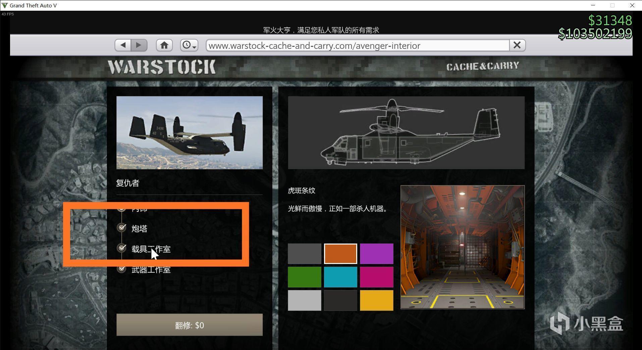The height and width of the screenshot is (350, 642).
Task: Pick the teal interior color swatch
Action: 340,277
